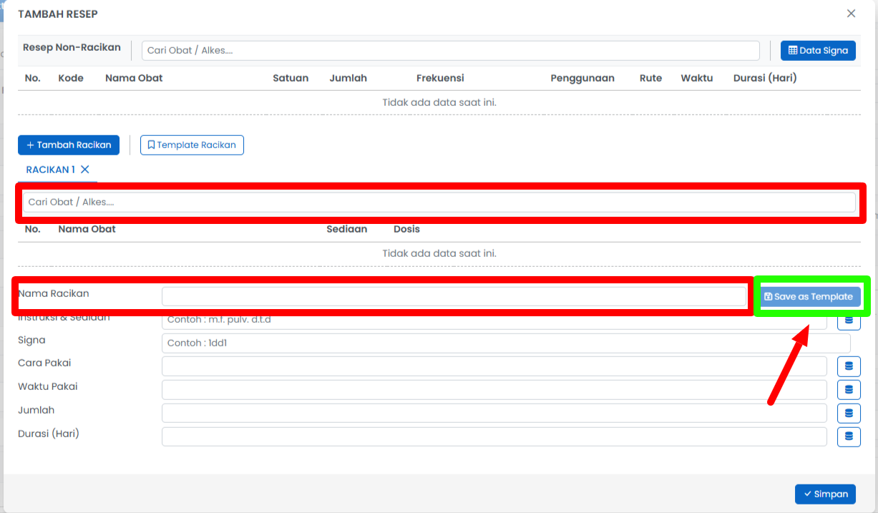This screenshot has height=513, width=878.
Task: Save the prescription with Simpan
Action: [x=824, y=494]
